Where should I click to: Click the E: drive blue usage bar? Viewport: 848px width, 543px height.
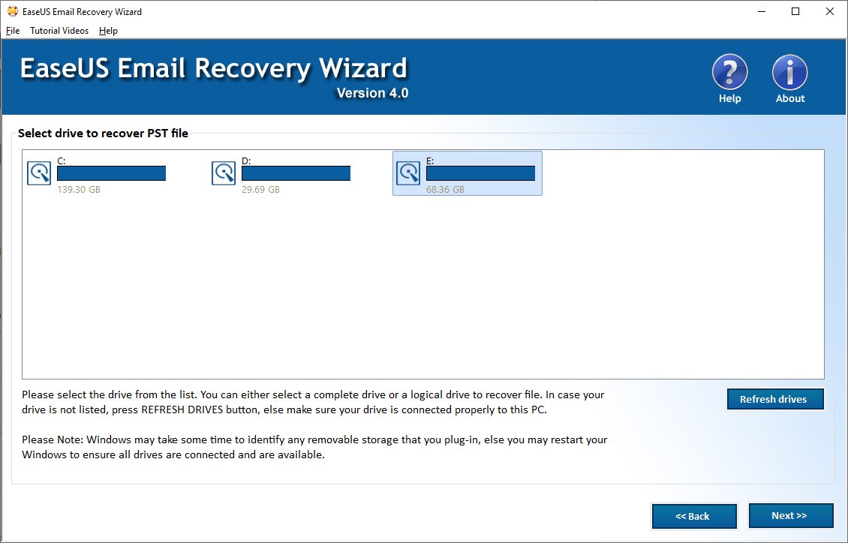pyautogui.click(x=480, y=173)
